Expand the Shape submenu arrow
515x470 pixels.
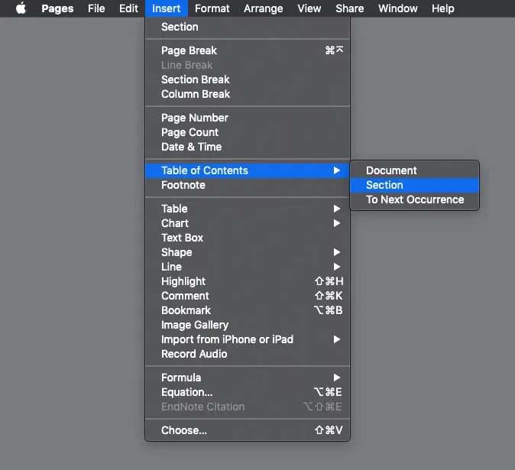coord(337,252)
